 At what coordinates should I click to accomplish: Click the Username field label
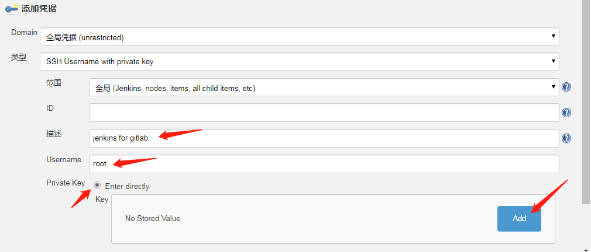pyautogui.click(x=64, y=160)
